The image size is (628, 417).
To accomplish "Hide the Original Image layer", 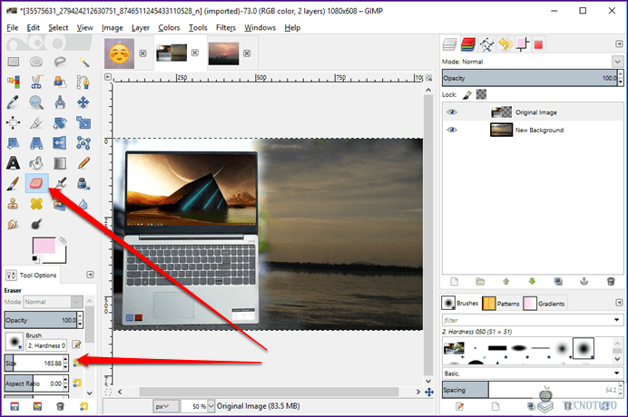I will point(452,112).
